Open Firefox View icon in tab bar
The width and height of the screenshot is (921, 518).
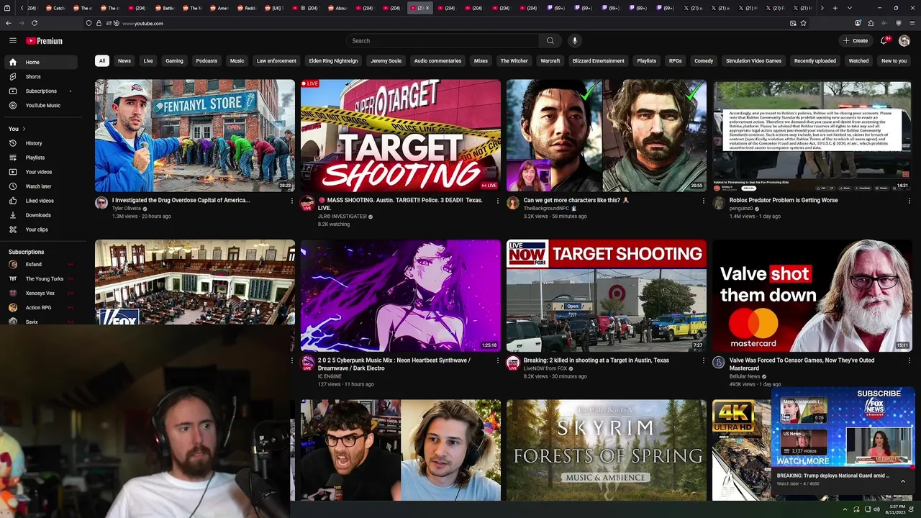coord(8,8)
